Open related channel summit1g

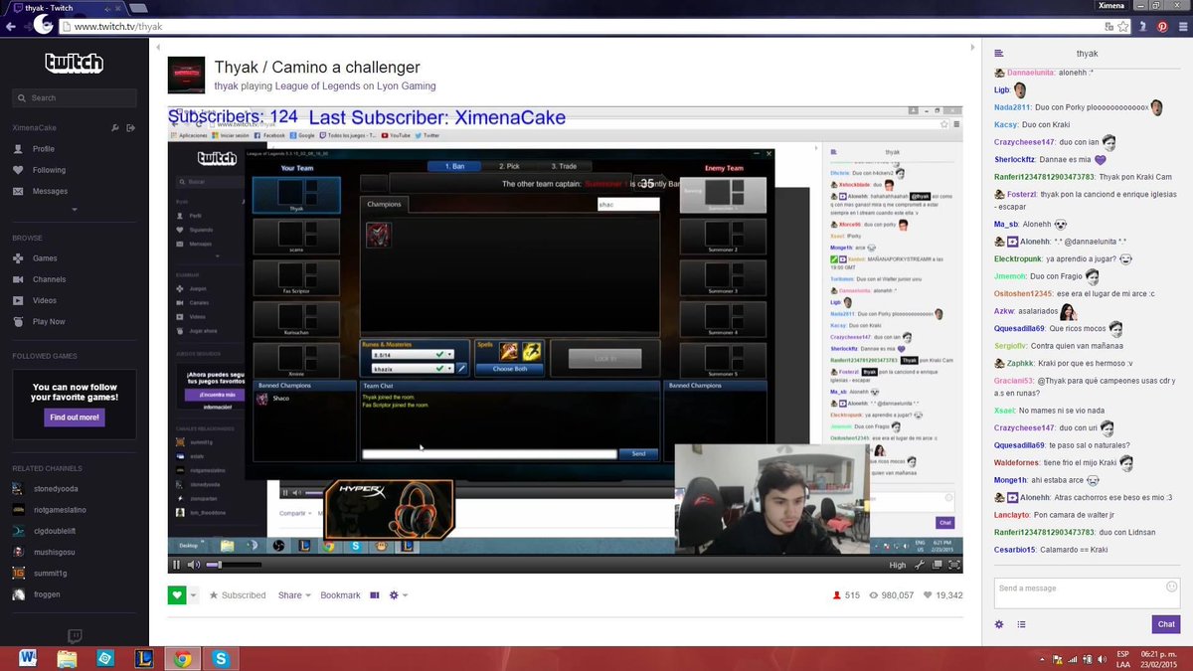[50, 574]
